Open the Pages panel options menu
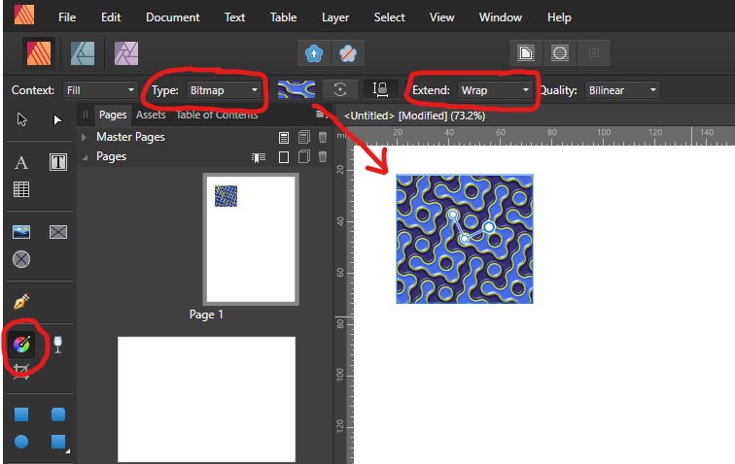 [320, 114]
